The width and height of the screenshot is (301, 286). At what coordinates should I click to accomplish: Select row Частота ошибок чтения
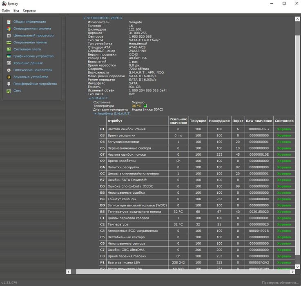point(197,129)
